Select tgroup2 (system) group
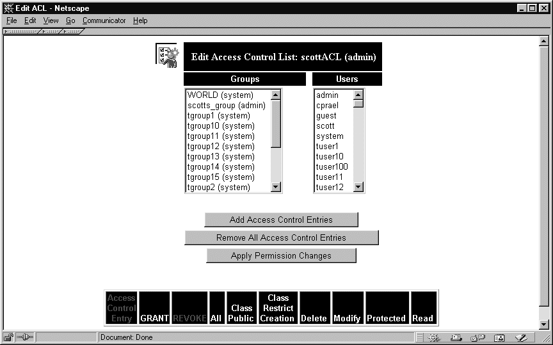 coord(228,187)
